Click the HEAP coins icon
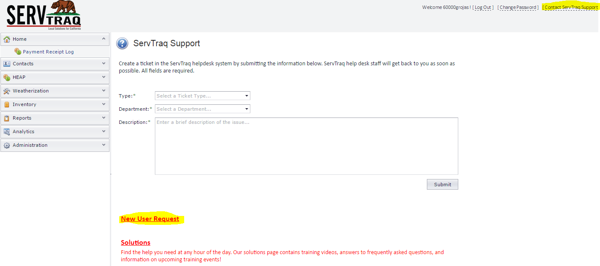Screen dimensions: 600x266 [x=7, y=77]
